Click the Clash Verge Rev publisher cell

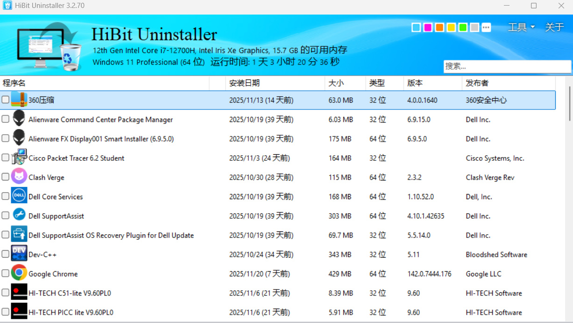pyautogui.click(x=490, y=178)
